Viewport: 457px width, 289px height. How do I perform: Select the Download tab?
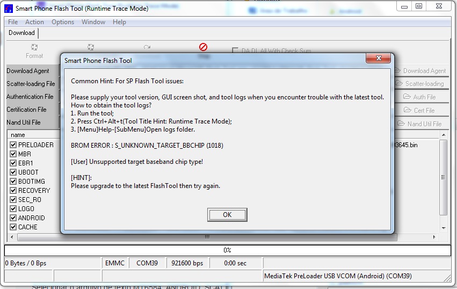(x=21, y=33)
